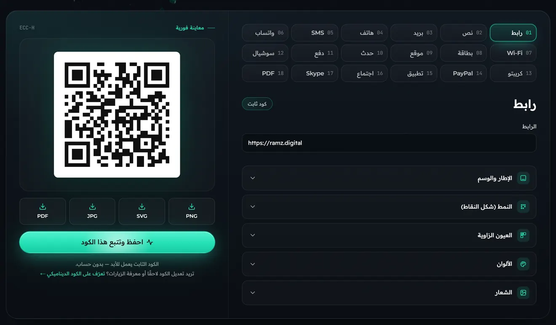The image size is (556, 325).
Task: Click the كود ثابت badge
Action: click(257, 104)
